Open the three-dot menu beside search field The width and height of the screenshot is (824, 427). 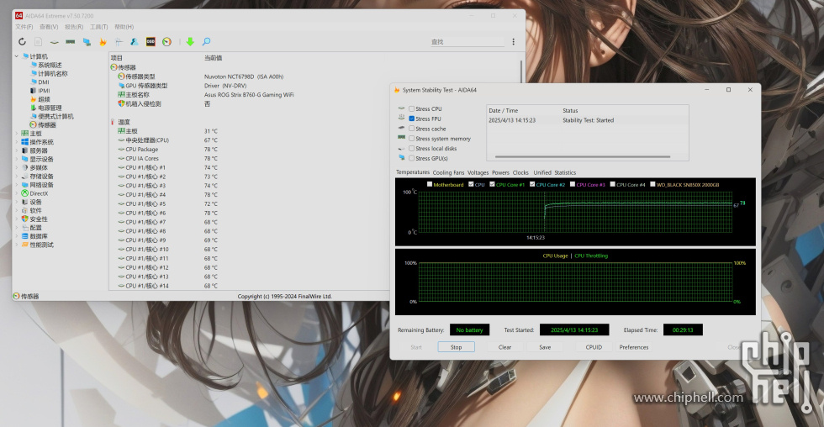tap(514, 41)
